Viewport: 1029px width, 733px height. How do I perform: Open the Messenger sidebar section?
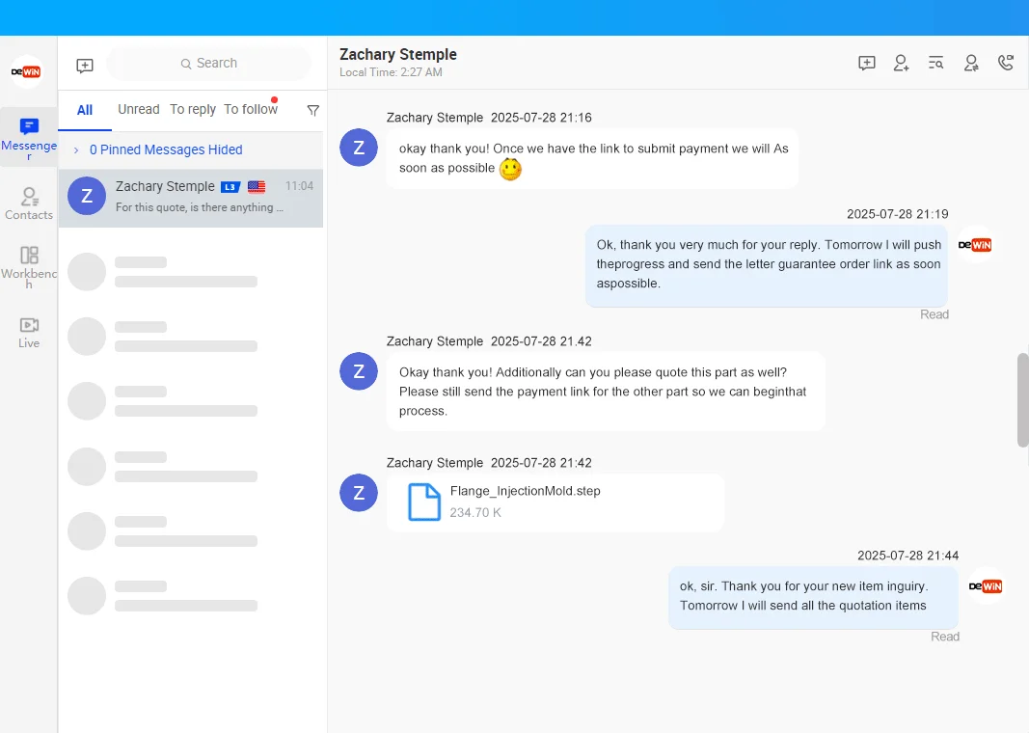[29, 136]
